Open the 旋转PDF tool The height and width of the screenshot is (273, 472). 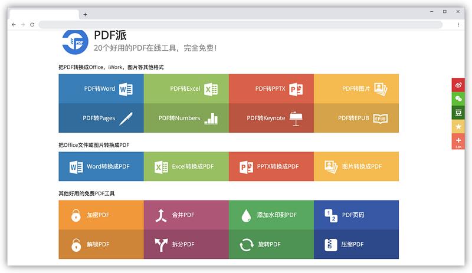point(271,244)
